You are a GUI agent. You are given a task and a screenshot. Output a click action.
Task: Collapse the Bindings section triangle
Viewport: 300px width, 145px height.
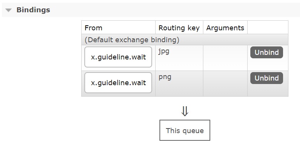tap(8, 10)
